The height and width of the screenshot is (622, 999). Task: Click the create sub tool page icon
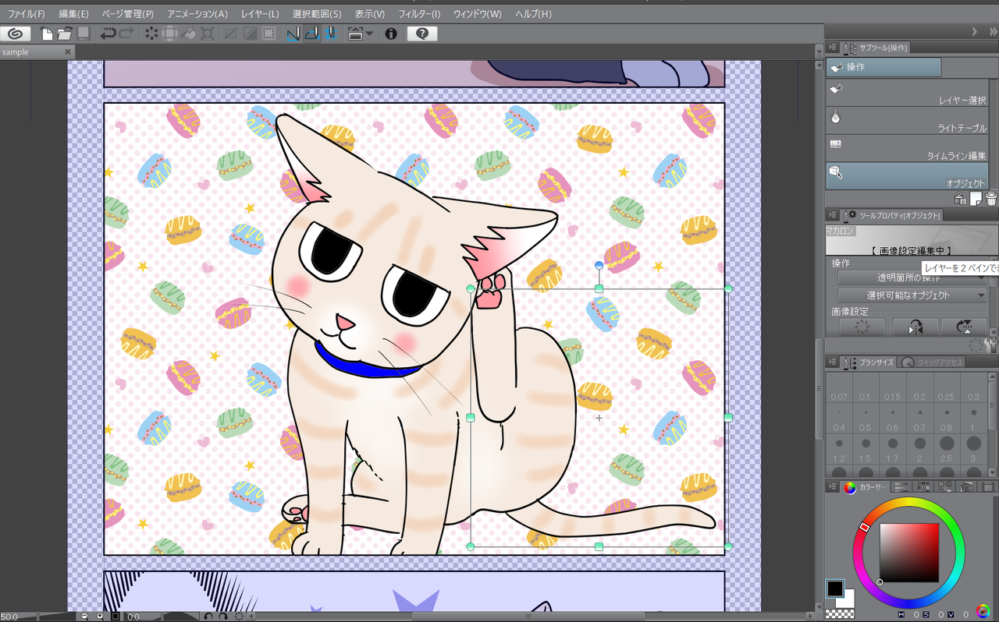976,199
